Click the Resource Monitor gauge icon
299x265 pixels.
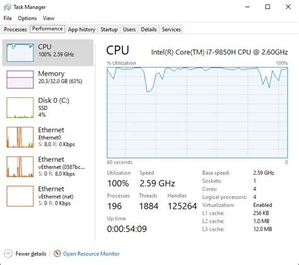click(x=57, y=254)
